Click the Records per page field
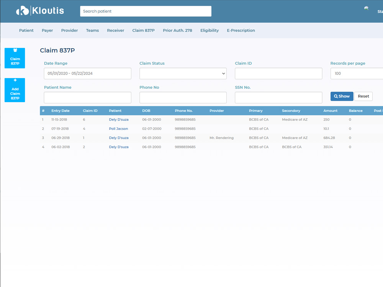The height and width of the screenshot is (287, 383). tap(357, 73)
